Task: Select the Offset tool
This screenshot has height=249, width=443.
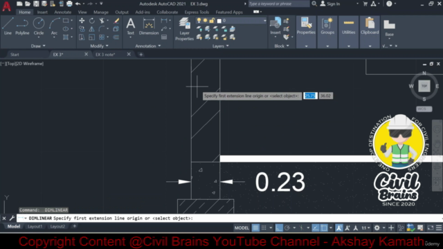Action: point(116,37)
